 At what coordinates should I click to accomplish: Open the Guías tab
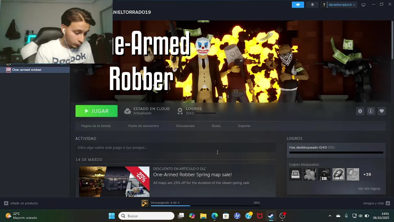click(x=216, y=126)
